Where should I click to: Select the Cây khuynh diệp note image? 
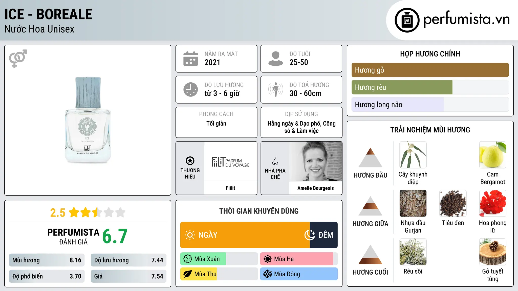tap(413, 155)
